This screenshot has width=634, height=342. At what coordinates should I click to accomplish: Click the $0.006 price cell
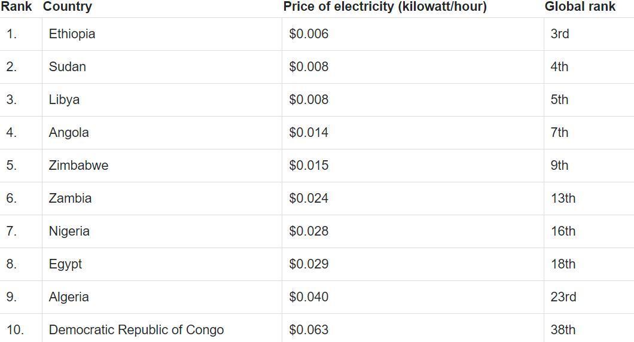pos(309,34)
